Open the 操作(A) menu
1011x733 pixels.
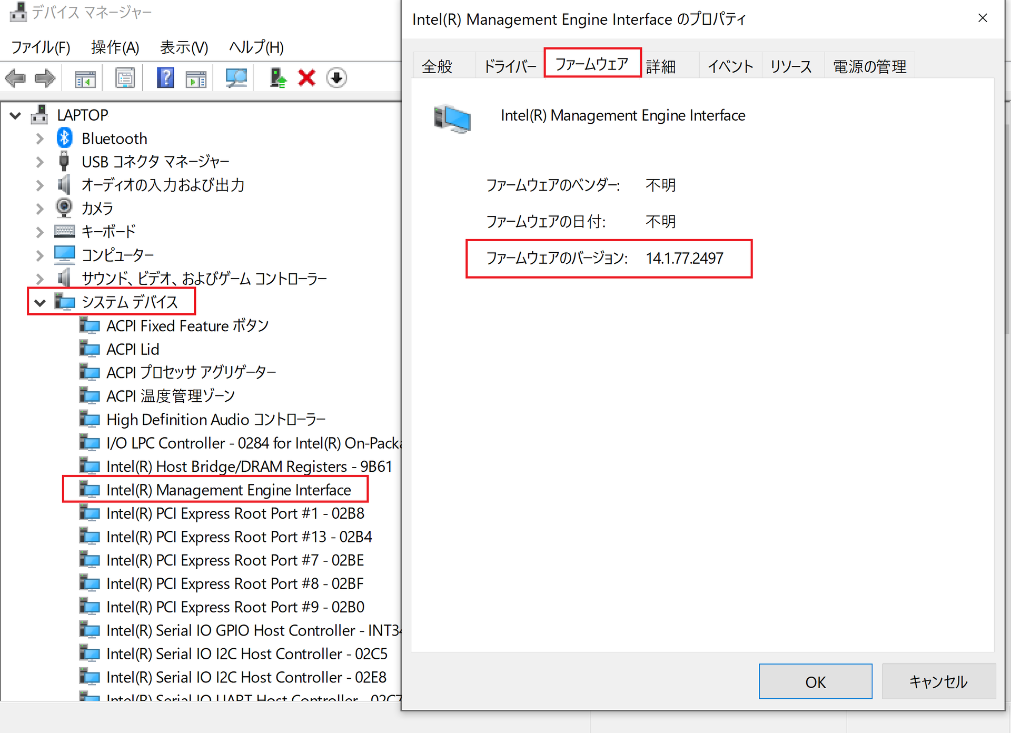point(115,47)
